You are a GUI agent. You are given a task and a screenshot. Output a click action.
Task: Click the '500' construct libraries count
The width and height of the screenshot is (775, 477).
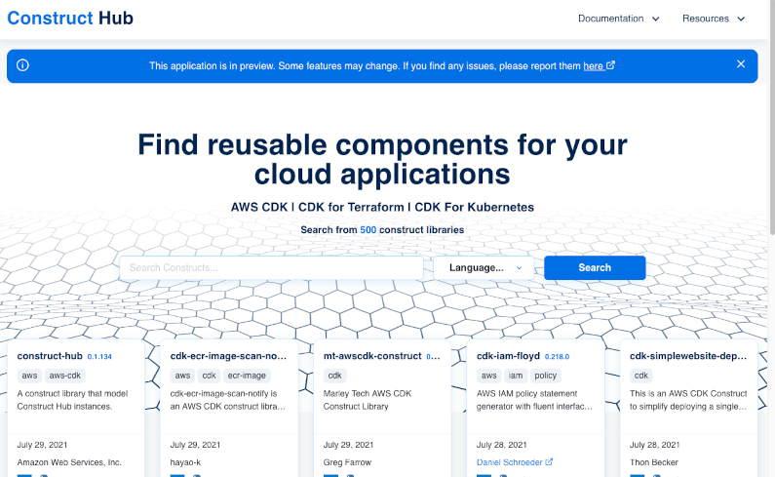tap(368, 230)
